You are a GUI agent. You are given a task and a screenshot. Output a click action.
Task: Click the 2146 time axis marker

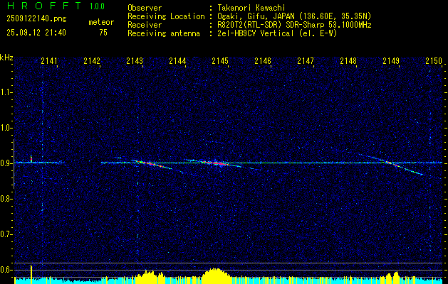click(263, 61)
